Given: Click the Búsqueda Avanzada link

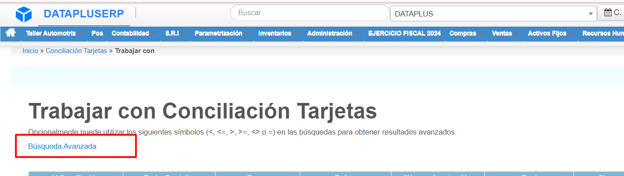Looking at the screenshot, I should [x=62, y=146].
